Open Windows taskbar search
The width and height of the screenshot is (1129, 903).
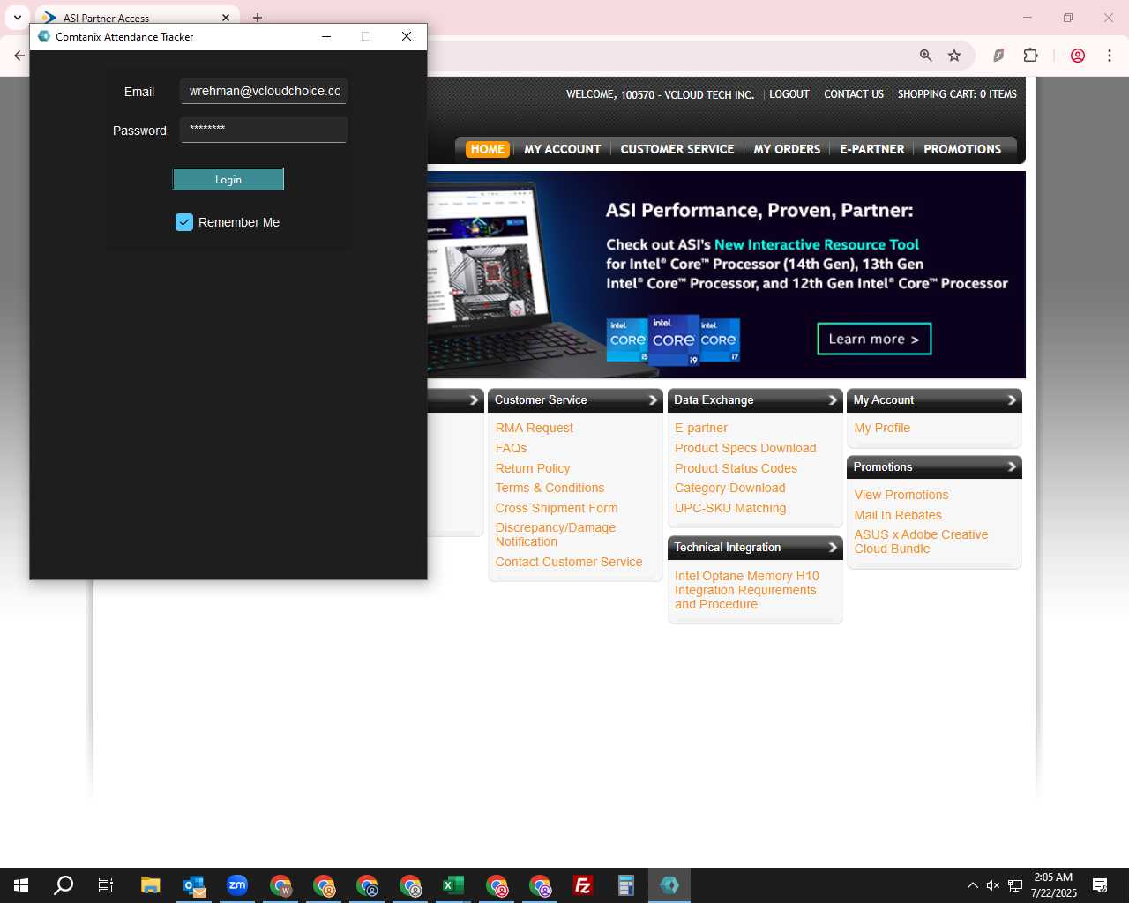(64, 885)
